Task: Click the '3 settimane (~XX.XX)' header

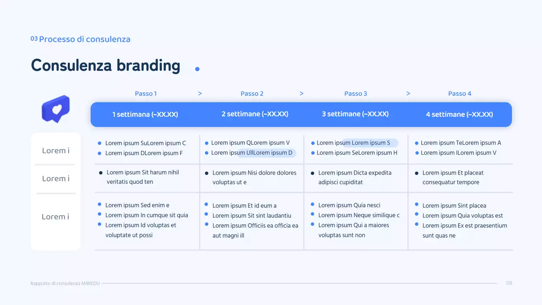Action: click(355, 114)
